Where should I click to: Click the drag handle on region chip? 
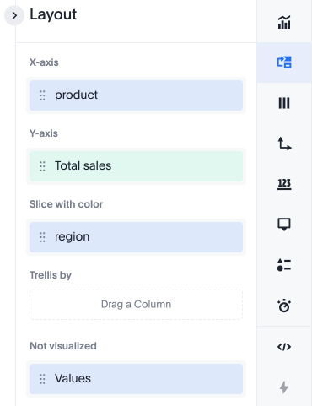click(x=42, y=237)
